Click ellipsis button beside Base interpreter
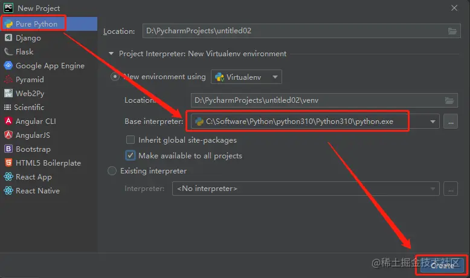The image size is (470, 278). [451, 121]
